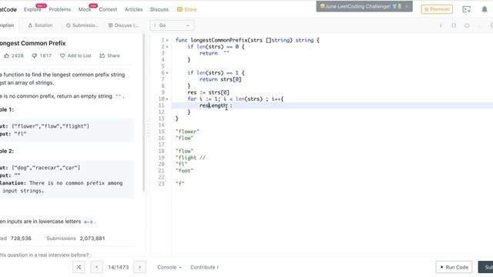Open the Contribute link
Viewport: 493px width, 277px height.
204,267
